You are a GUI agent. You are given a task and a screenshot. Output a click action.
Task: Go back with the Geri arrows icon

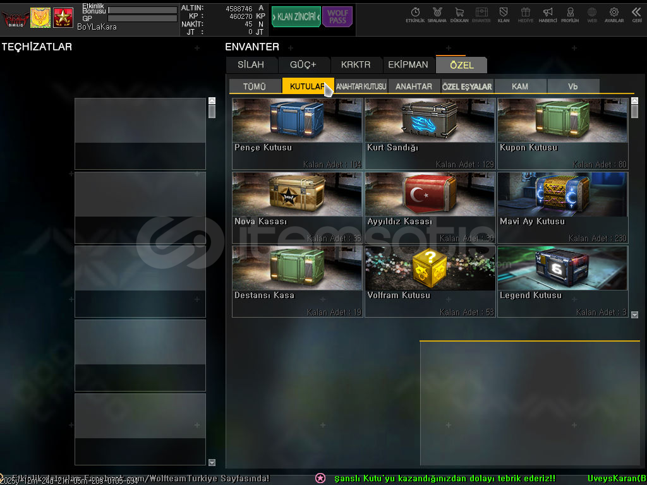[637, 15]
